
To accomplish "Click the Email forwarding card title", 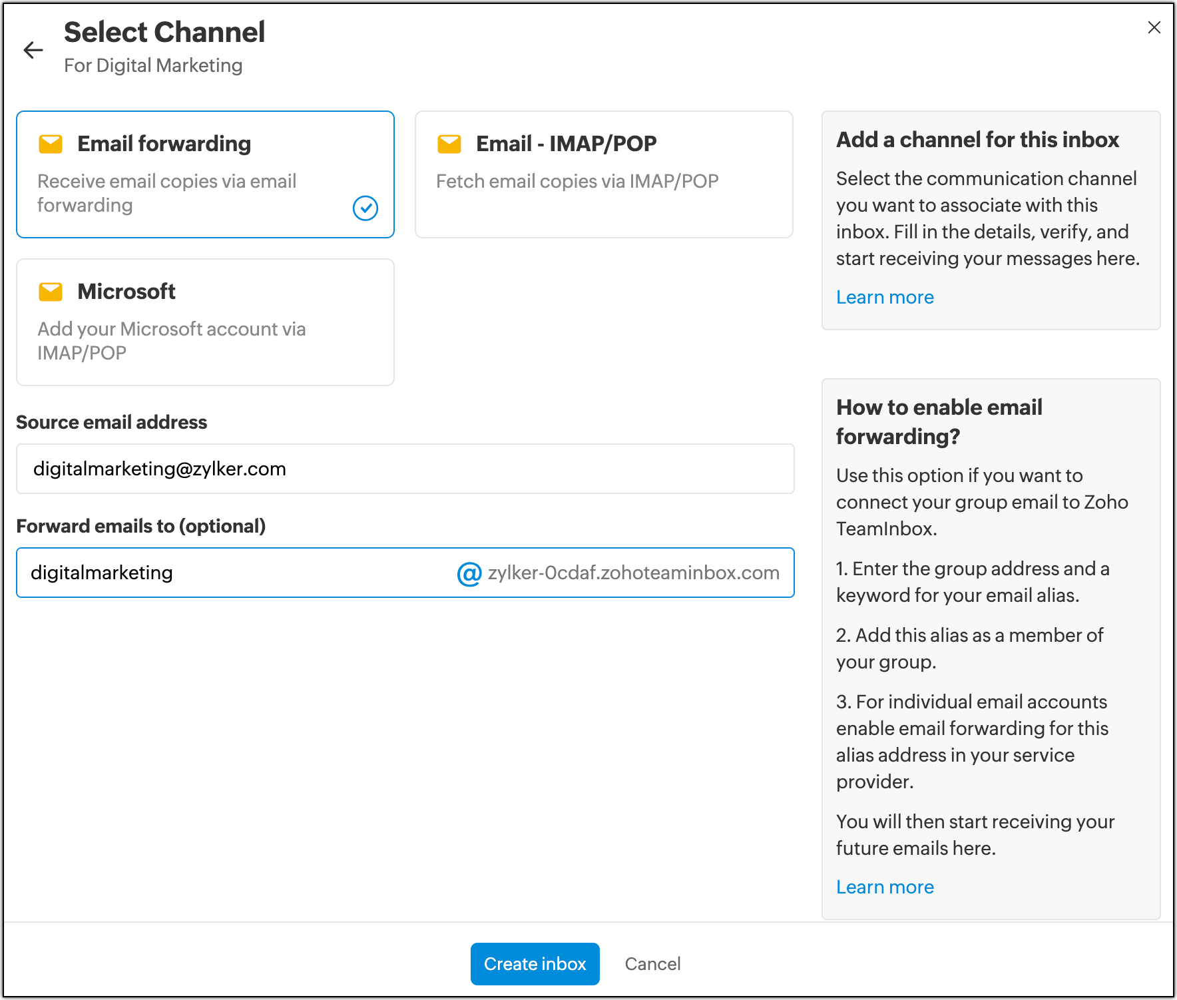I will click(x=164, y=144).
